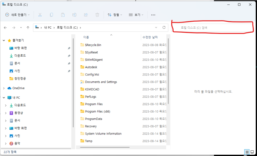The height and width of the screenshot is (156, 257).
Task: Refresh the current folder view
Action: click(x=164, y=28)
